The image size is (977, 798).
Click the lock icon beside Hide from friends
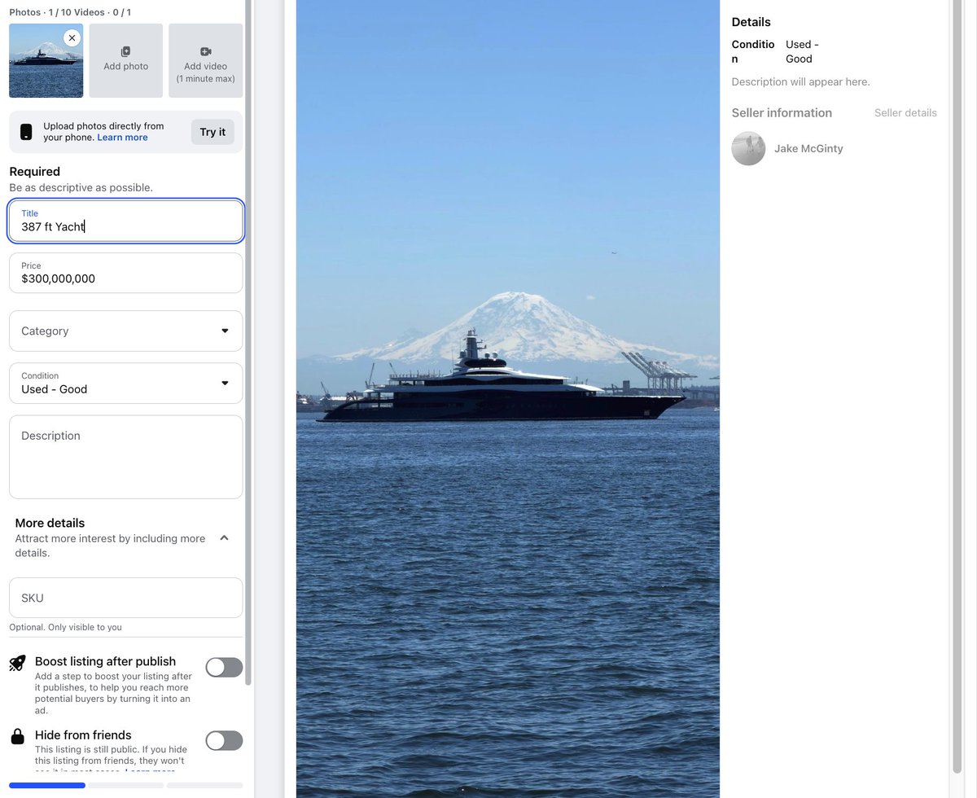point(17,736)
